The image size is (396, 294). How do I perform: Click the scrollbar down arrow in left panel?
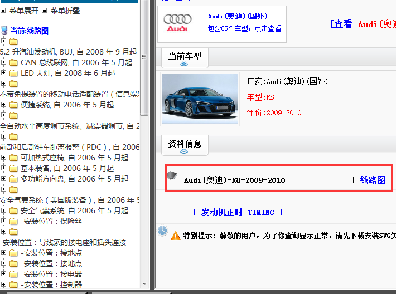tap(144, 283)
